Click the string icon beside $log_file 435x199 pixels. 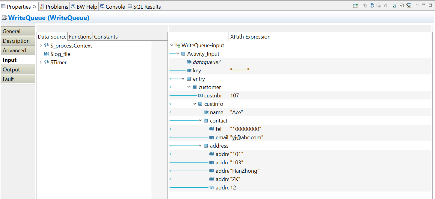click(x=46, y=54)
